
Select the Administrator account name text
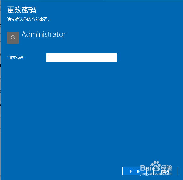[44, 34]
